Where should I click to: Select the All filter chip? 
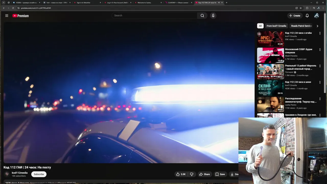click(x=260, y=26)
